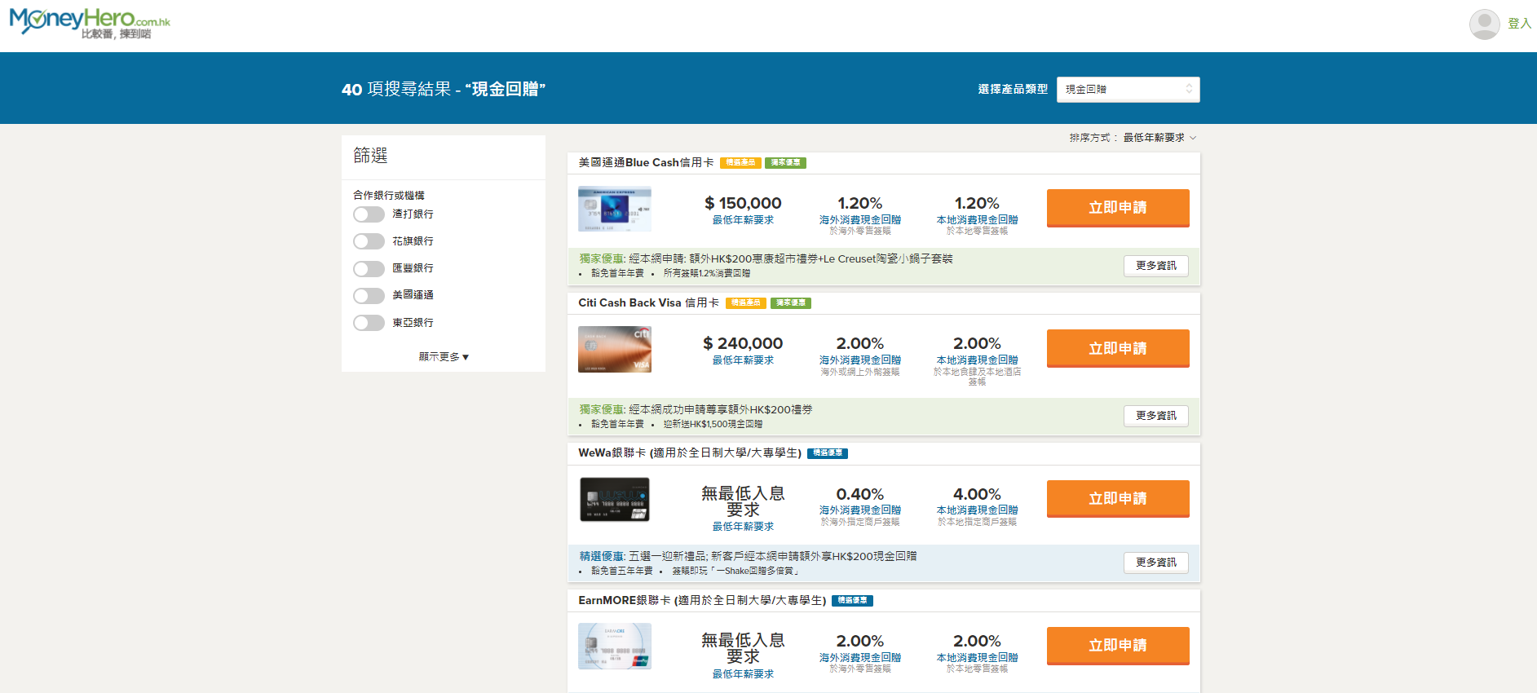Click the green badge beside Blue Cash title

(785, 163)
